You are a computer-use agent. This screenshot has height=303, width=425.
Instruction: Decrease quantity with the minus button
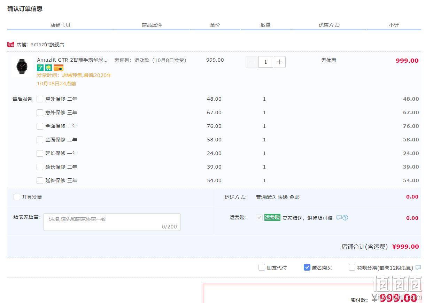(252, 62)
